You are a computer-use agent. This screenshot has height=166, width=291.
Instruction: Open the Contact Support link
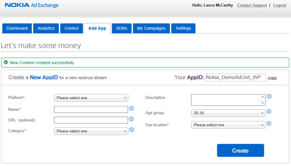coord(252,5)
